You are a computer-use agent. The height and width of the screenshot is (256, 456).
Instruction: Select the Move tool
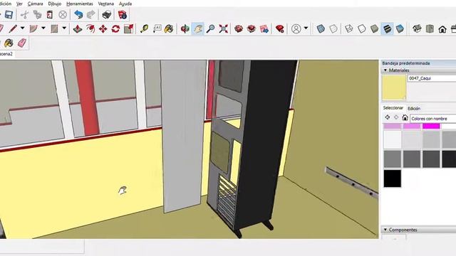(103, 28)
